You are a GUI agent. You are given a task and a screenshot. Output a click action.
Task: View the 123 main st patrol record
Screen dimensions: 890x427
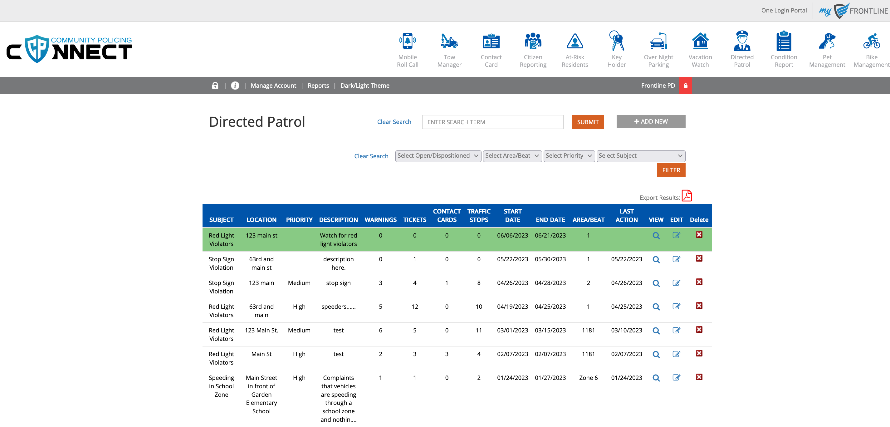[656, 236]
